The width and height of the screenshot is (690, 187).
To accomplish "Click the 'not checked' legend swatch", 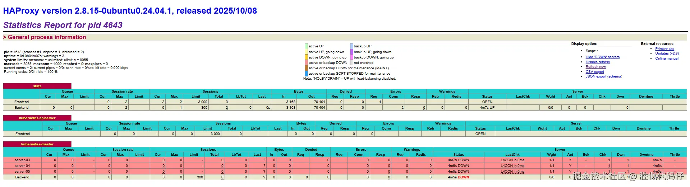I will (x=352, y=62).
